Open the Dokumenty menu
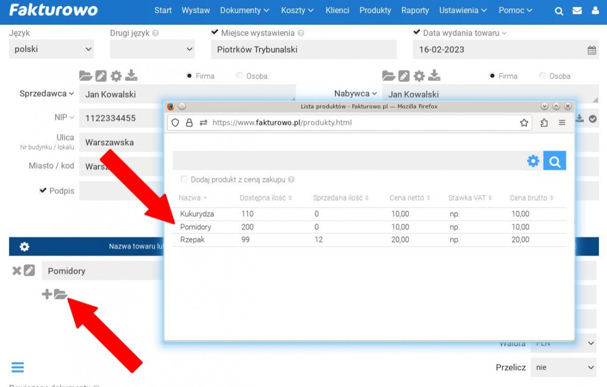The image size is (607, 387). [x=245, y=10]
